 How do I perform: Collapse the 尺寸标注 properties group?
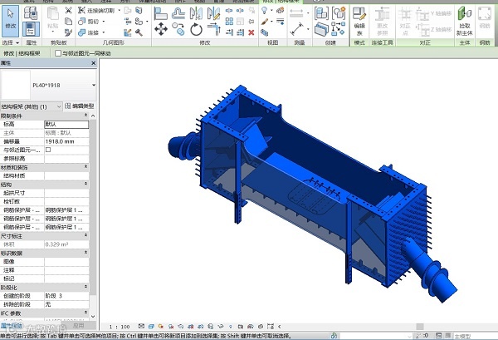tap(85, 235)
